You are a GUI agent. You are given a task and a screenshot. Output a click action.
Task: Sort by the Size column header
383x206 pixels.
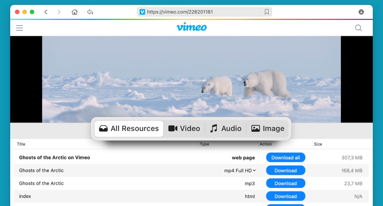318,144
